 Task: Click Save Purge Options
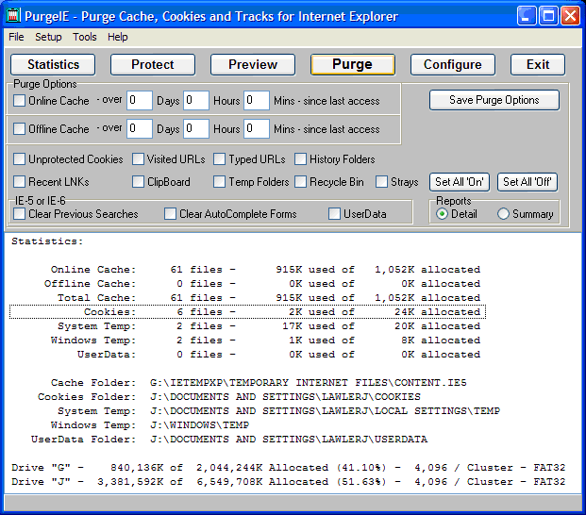tap(494, 100)
